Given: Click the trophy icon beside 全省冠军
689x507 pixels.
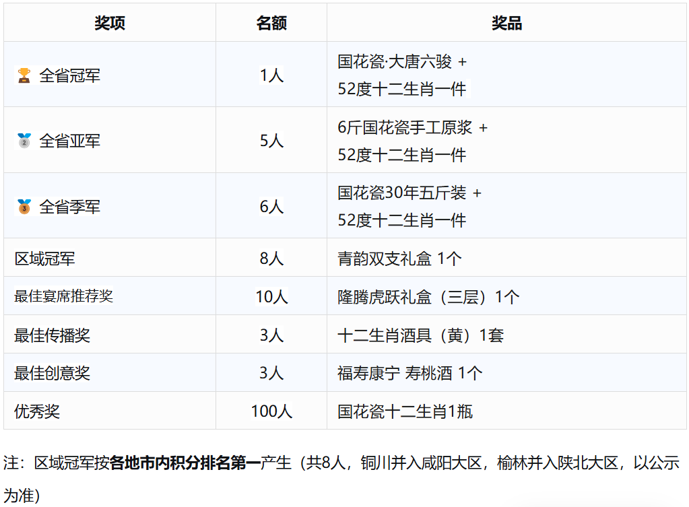Looking at the screenshot, I should pyautogui.click(x=24, y=75).
